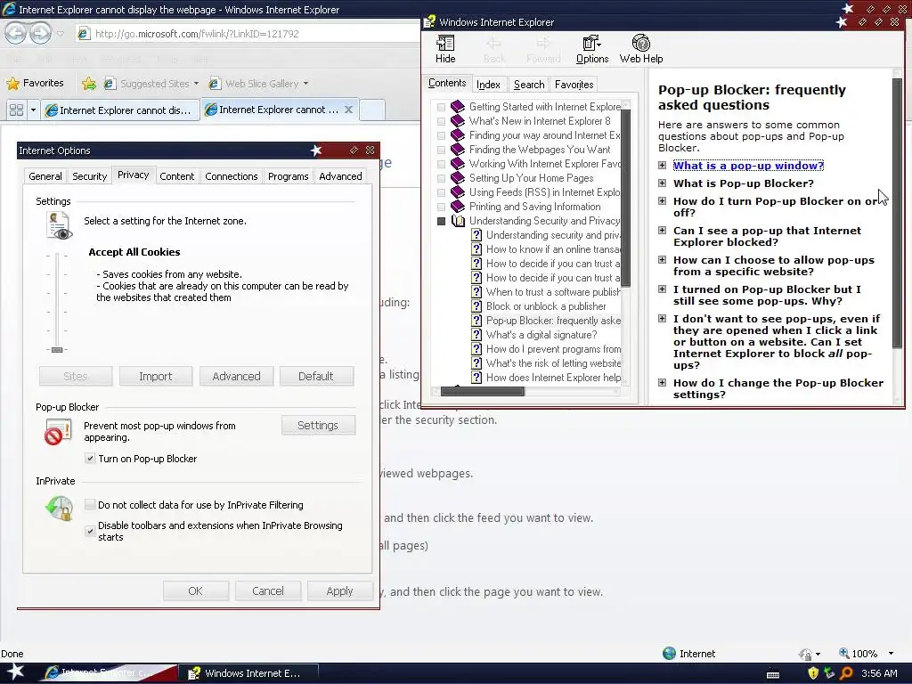This screenshot has width=912, height=684.
Task: Toggle Disable toolbars and extensions checkbox
Action: pos(90,531)
